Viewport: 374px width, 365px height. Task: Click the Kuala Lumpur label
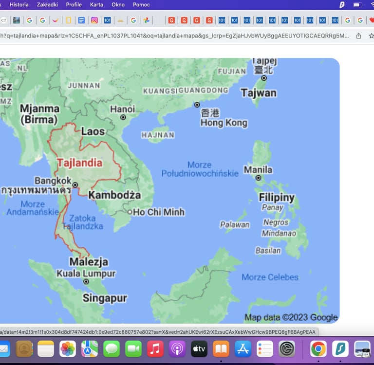(x=86, y=274)
